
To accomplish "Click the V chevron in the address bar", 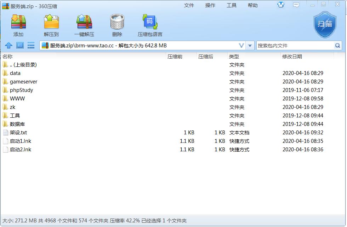I will point(241,46).
